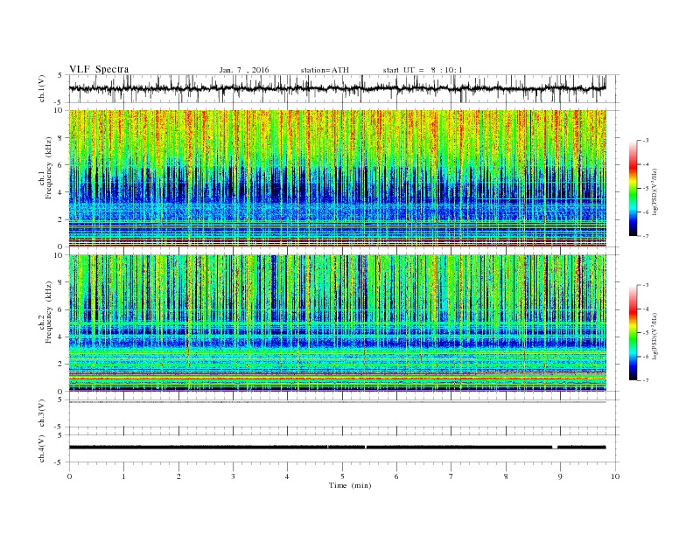Click the time axis tick label "4"
This screenshot has width=693, height=535.
coord(287,476)
